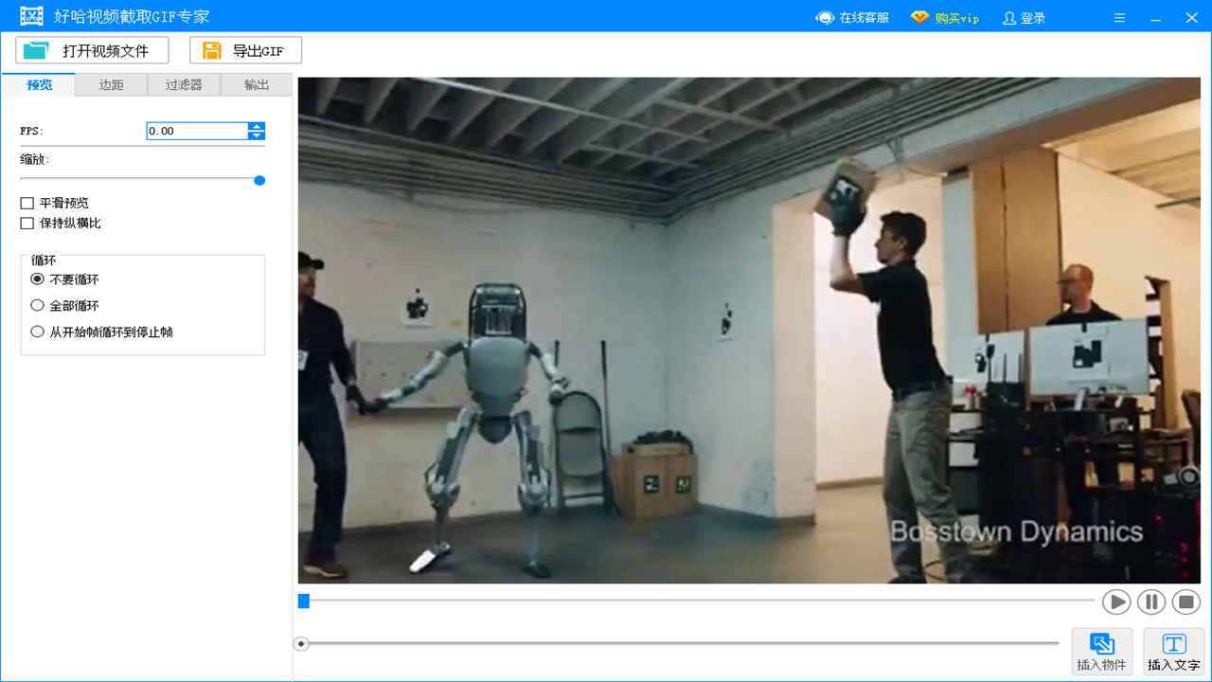The image size is (1212, 682).
Task: Switch to the 过滤器 filter tab
Action: [184, 84]
